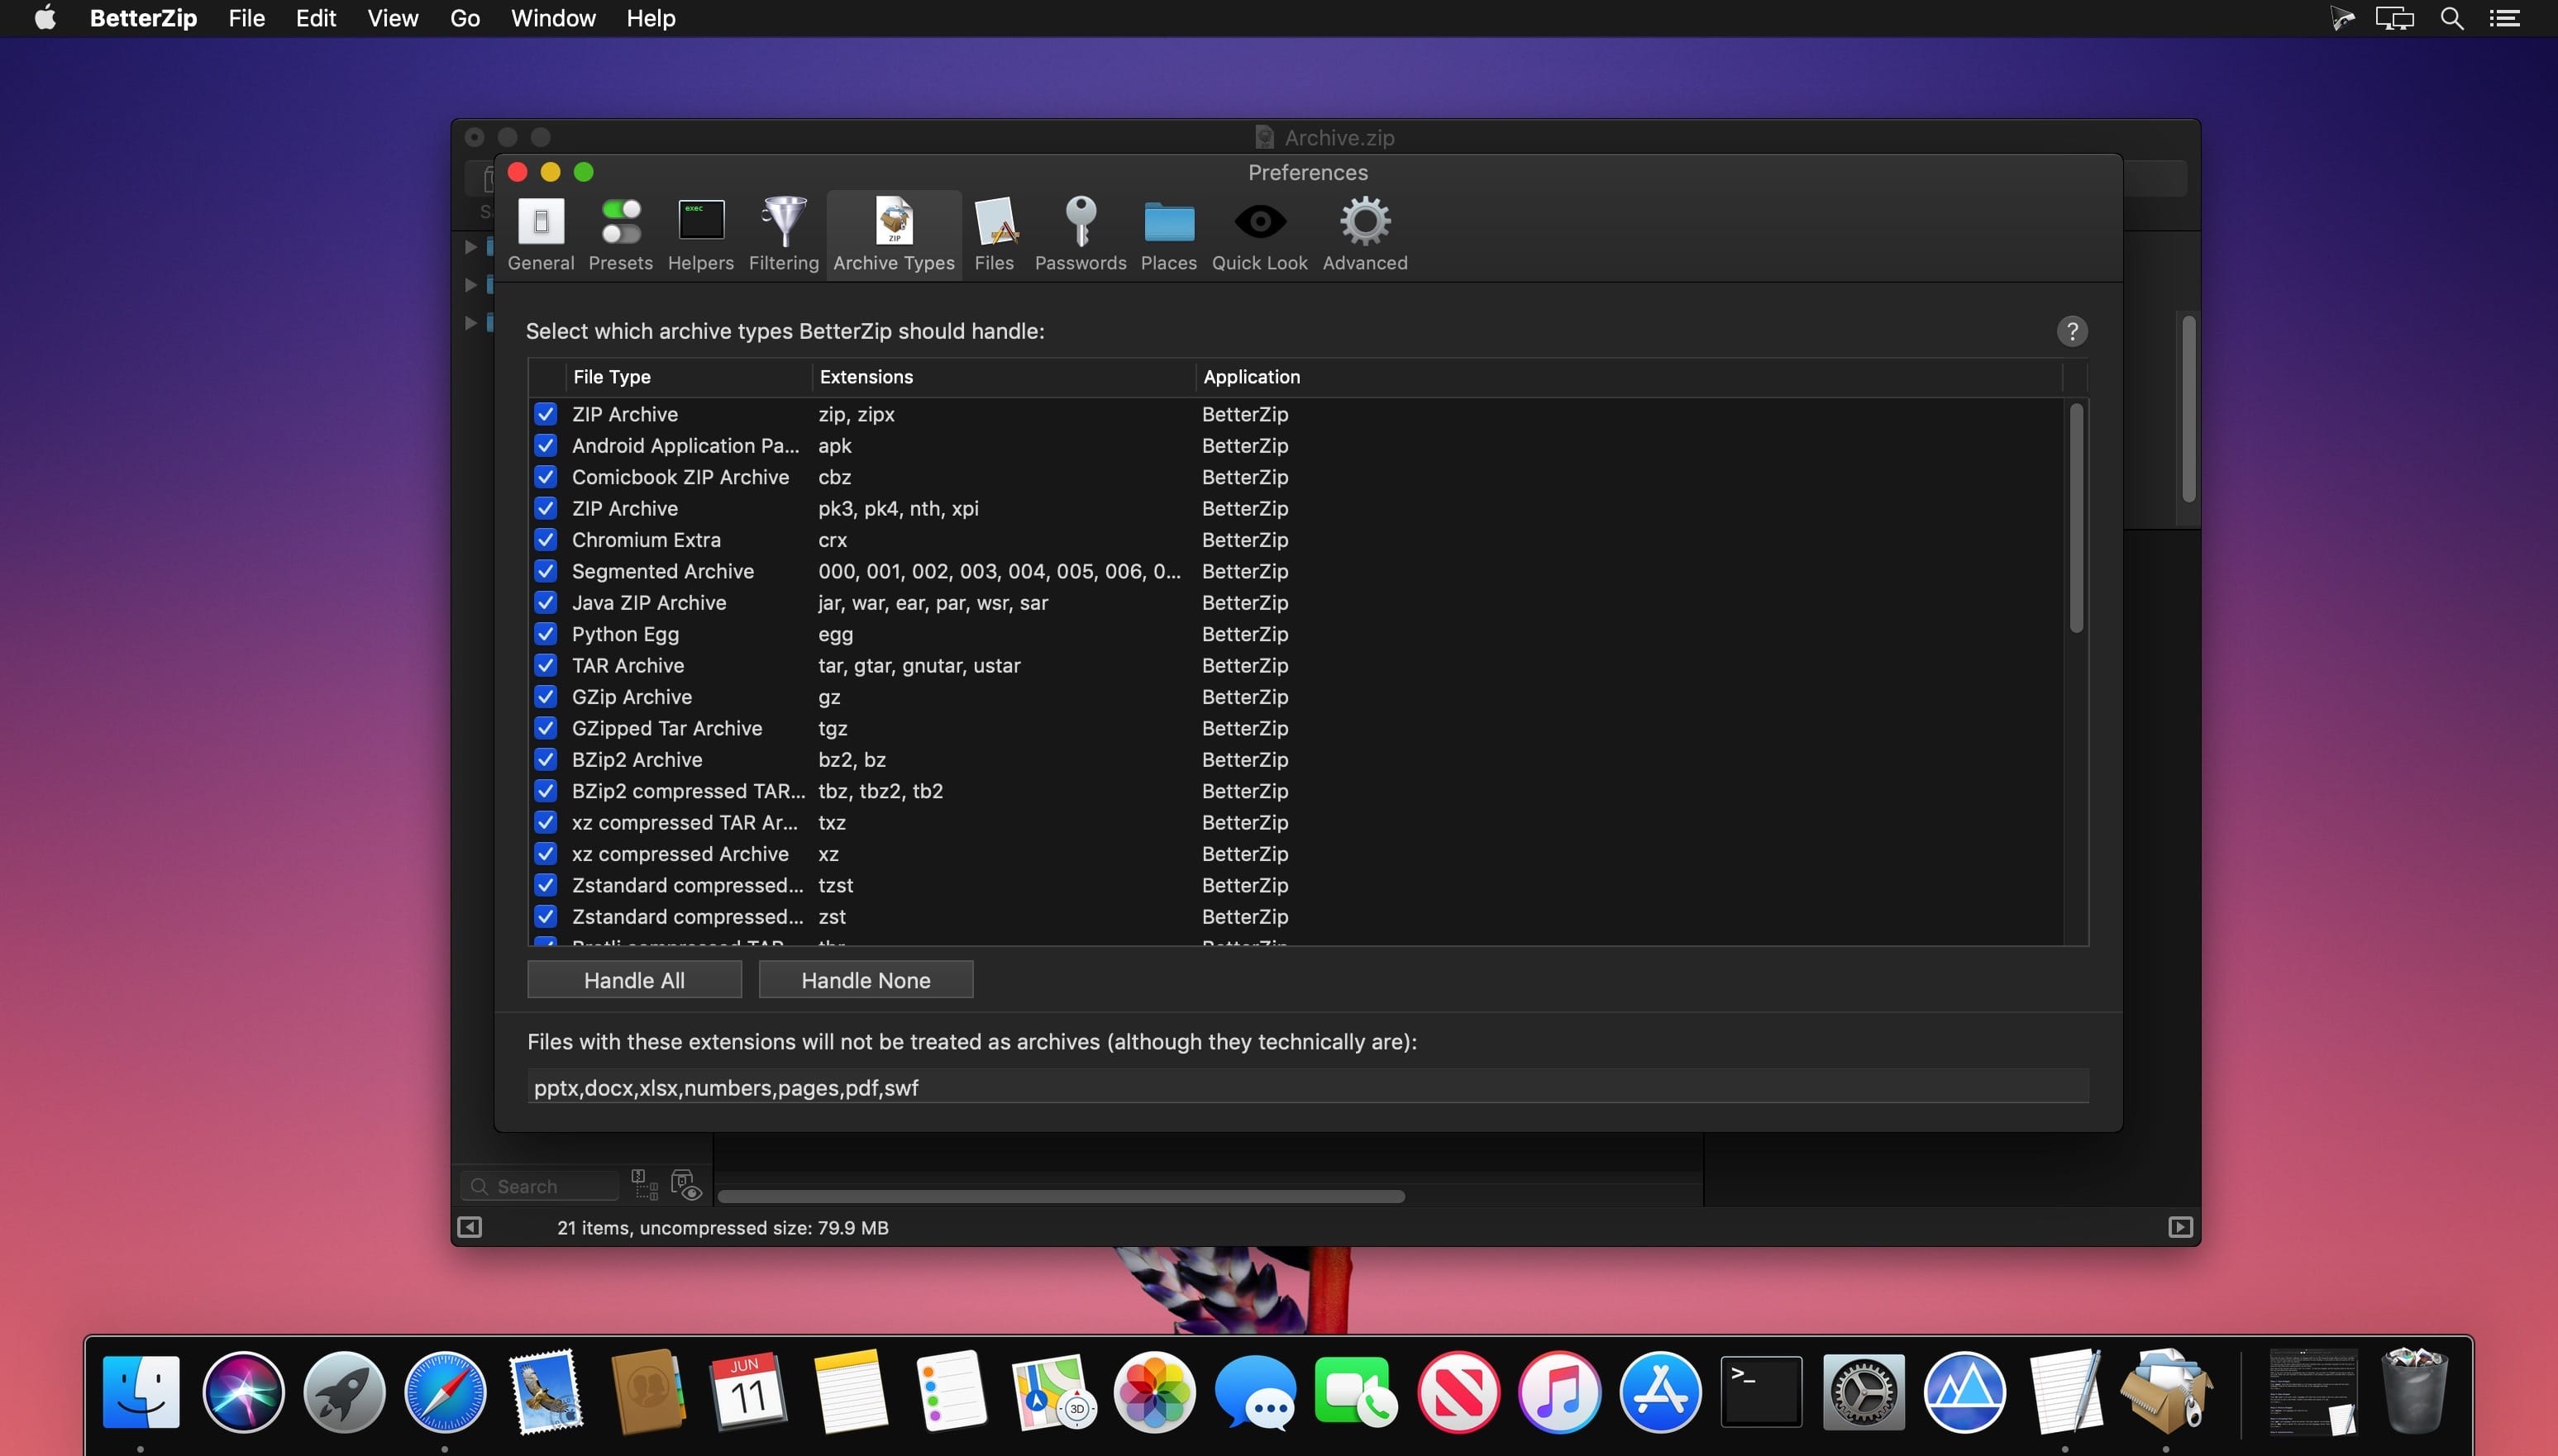2558x1456 pixels.
Task: Open the Passwords key pane
Action: [x=1080, y=234]
